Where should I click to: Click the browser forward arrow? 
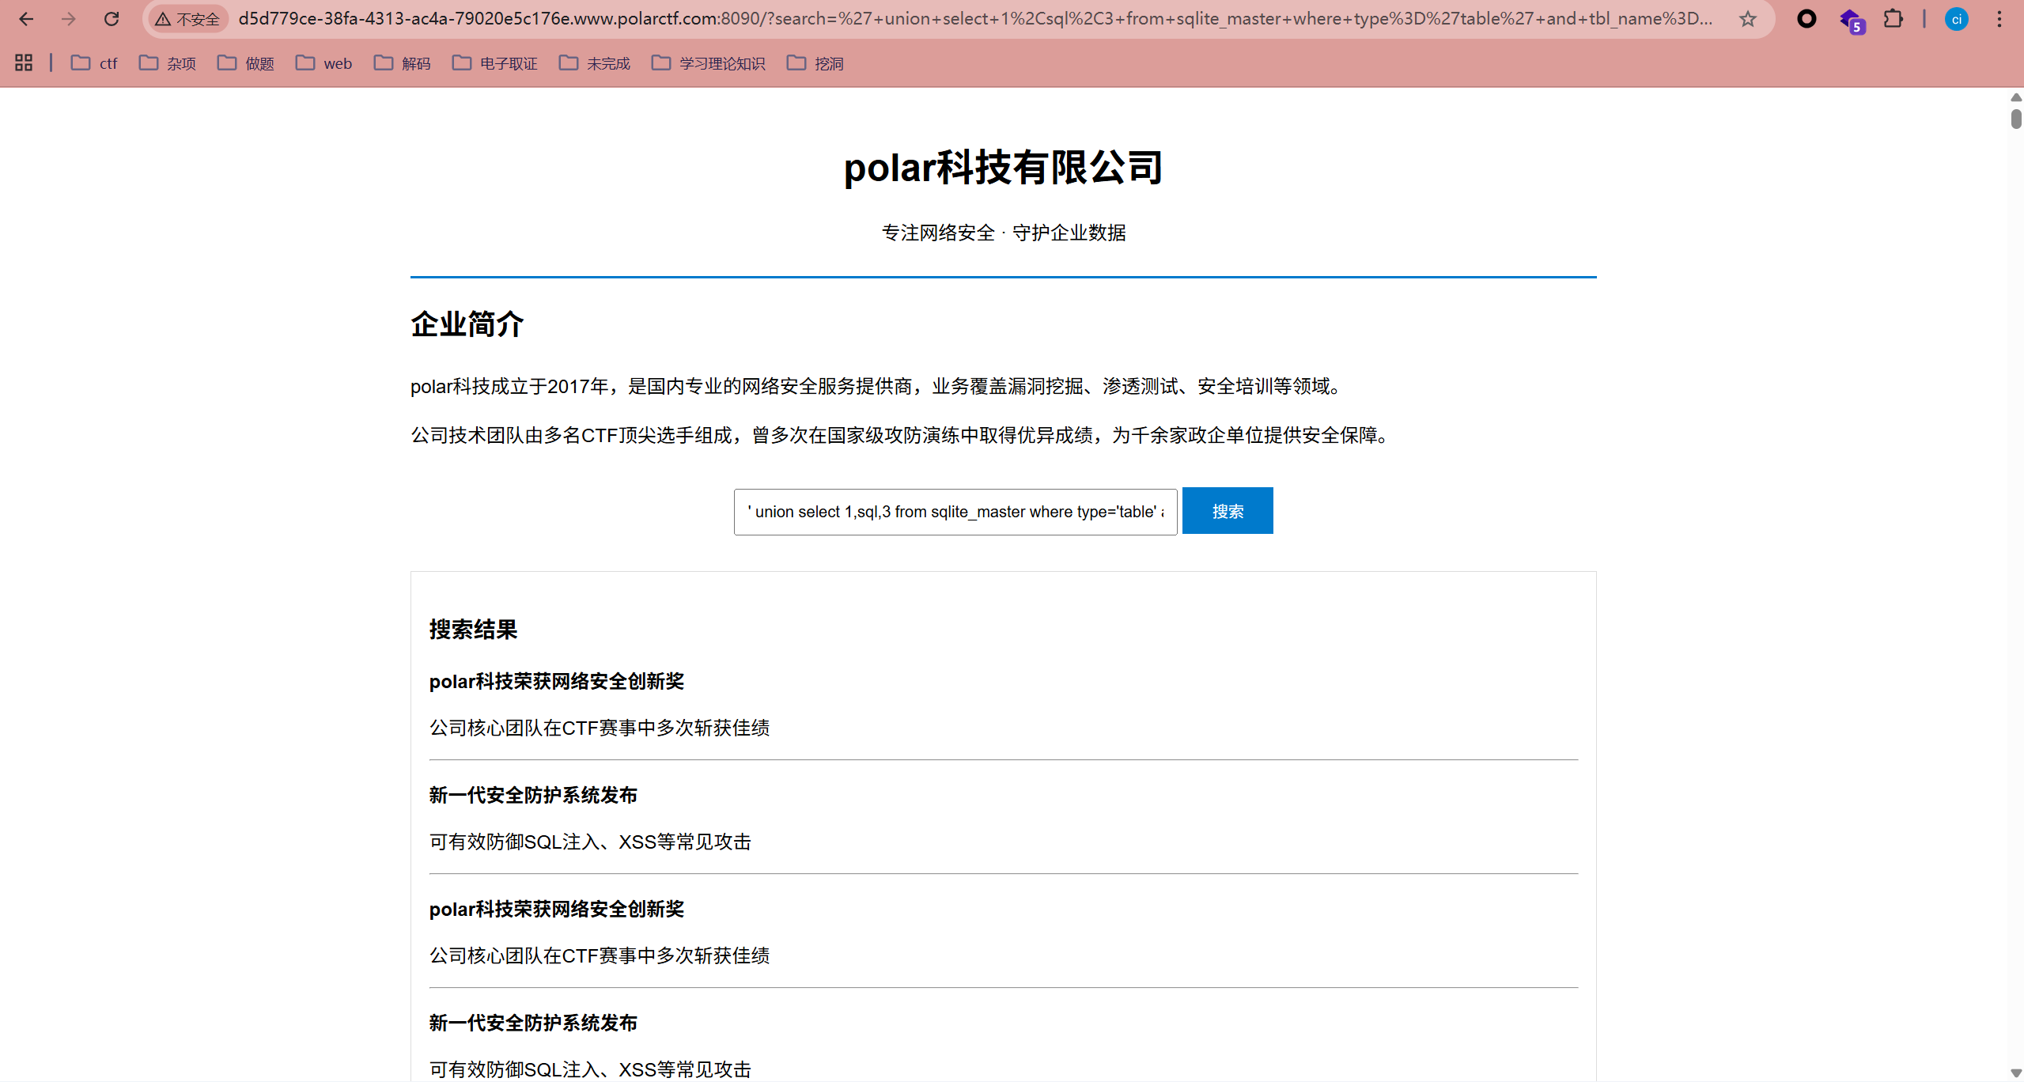[69, 19]
